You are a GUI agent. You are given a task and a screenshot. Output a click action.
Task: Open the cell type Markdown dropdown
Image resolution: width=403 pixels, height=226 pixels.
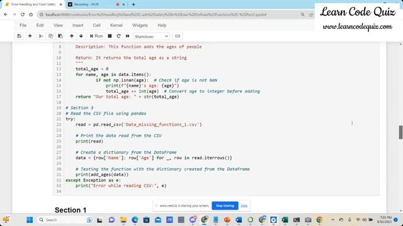coord(151,36)
